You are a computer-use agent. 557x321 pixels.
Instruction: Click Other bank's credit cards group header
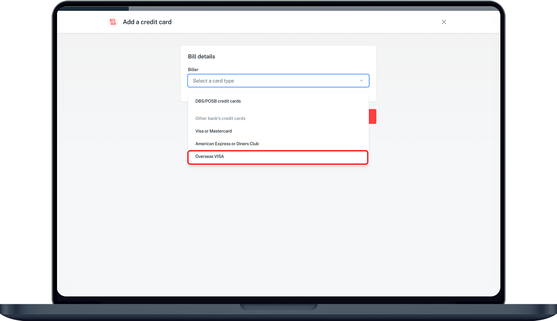(x=220, y=118)
